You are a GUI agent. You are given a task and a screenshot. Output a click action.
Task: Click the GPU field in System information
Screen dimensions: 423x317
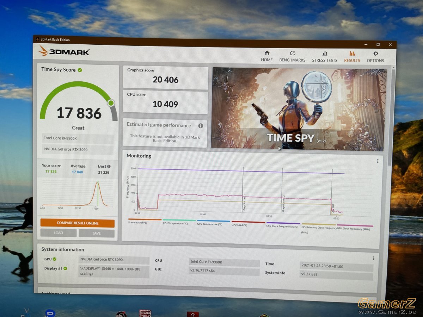pos(114,260)
